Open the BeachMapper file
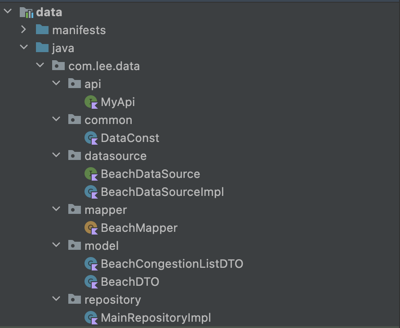Image resolution: width=400 pixels, height=328 pixels. click(x=139, y=228)
